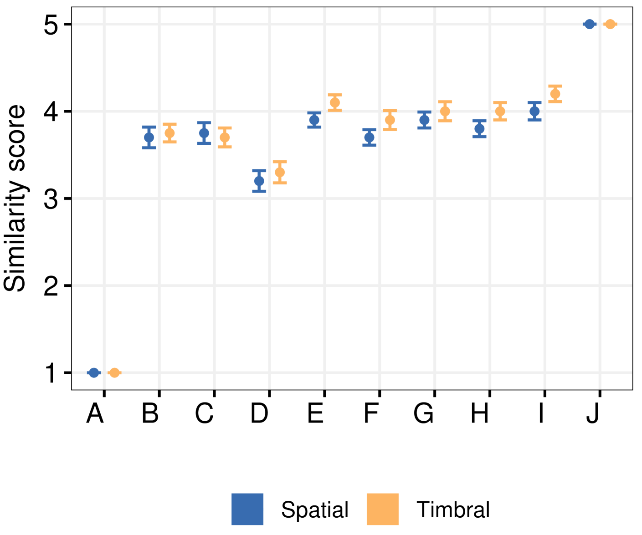642x535 pixels.
Task: Click the Spatial data point for B
Action: coord(149,137)
